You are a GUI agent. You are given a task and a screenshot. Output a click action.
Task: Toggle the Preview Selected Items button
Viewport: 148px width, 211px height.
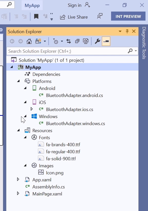coord(106,41)
